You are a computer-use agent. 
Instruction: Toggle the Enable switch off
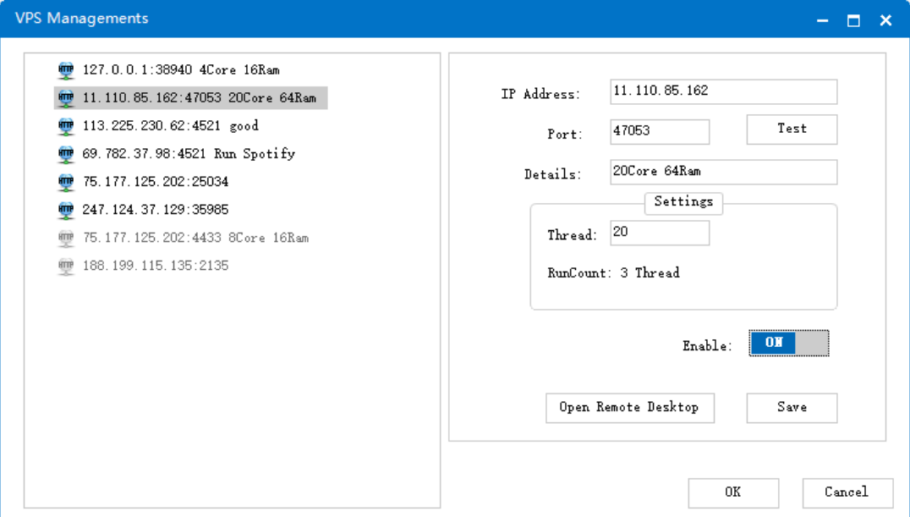[x=788, y=344]
